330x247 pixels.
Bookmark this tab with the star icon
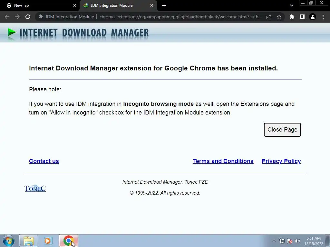279,17
